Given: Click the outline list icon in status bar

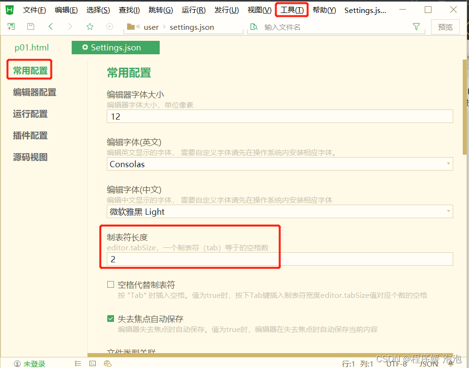Looking at the screenshot, I should tap(78, 364).
